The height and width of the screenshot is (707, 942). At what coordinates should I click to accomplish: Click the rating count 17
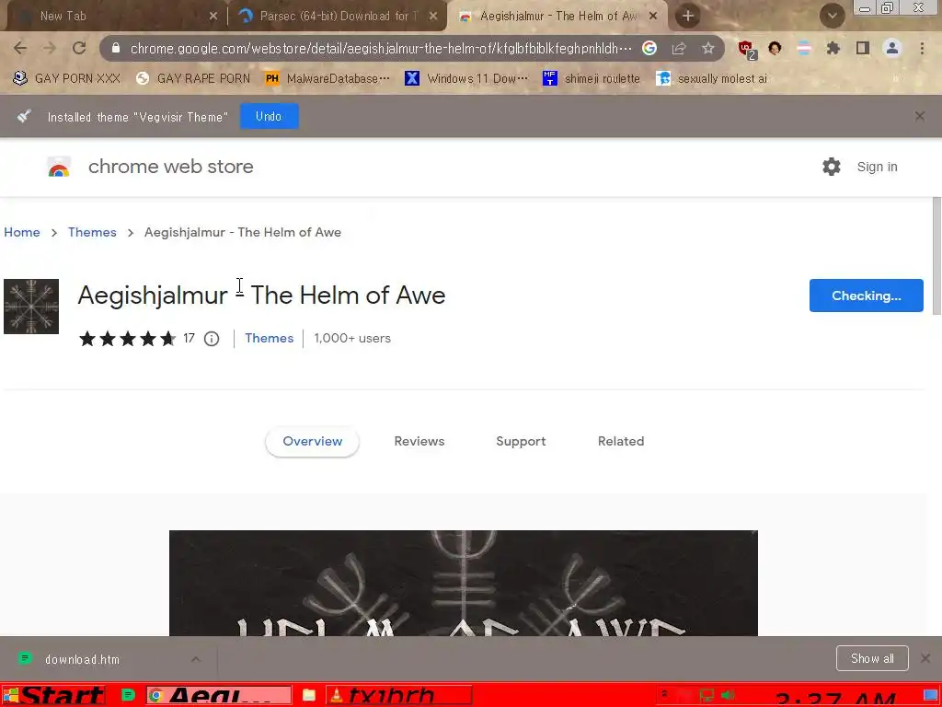(189, 338)
